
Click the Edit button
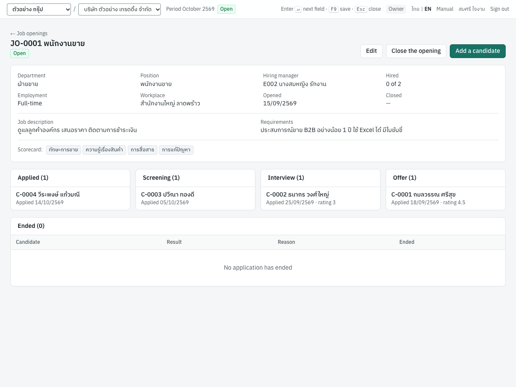coord(372,51)
